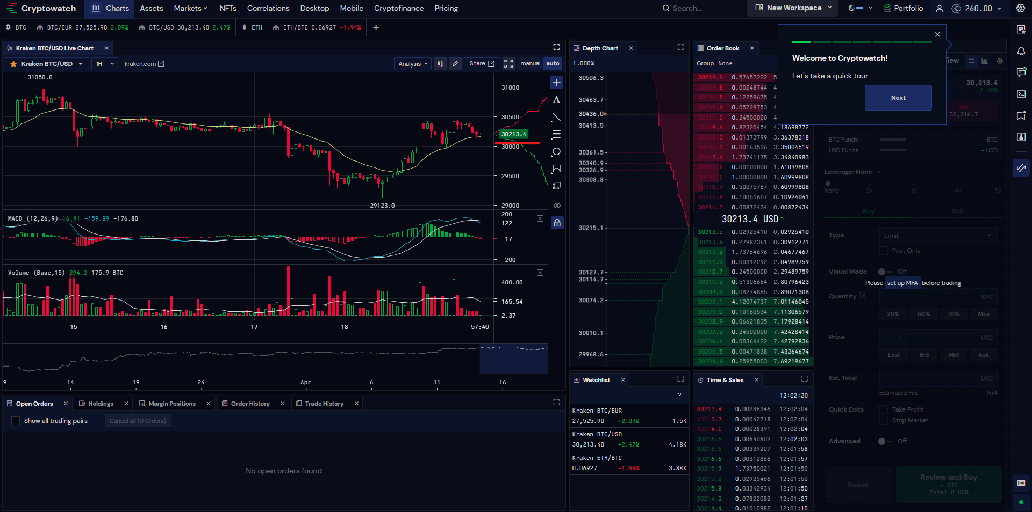
Task: Select the Fibonacci lines drawing tool
Action: 557,134
